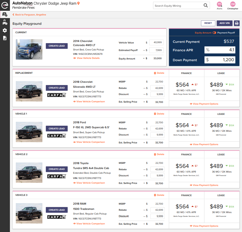Screen dimensions: 242x232
Task: Click the search magnifier icon
Action: 206,6
